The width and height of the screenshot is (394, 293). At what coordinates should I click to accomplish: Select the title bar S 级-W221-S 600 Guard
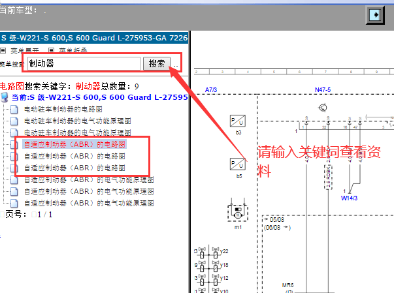tap(94, 38)
